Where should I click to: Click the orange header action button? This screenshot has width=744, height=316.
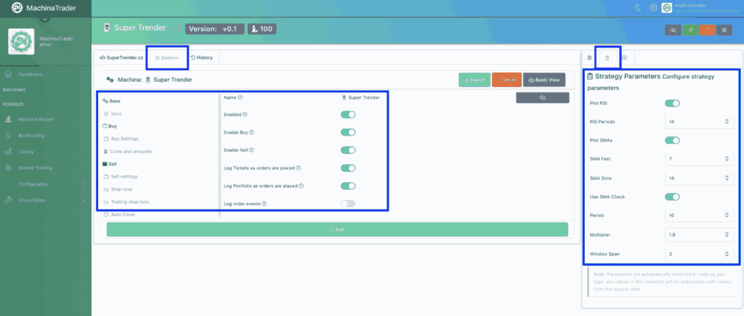pyautogui.click(x=708, y=30)
